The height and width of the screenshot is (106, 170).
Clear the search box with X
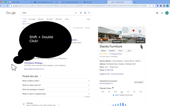(76, 13)
